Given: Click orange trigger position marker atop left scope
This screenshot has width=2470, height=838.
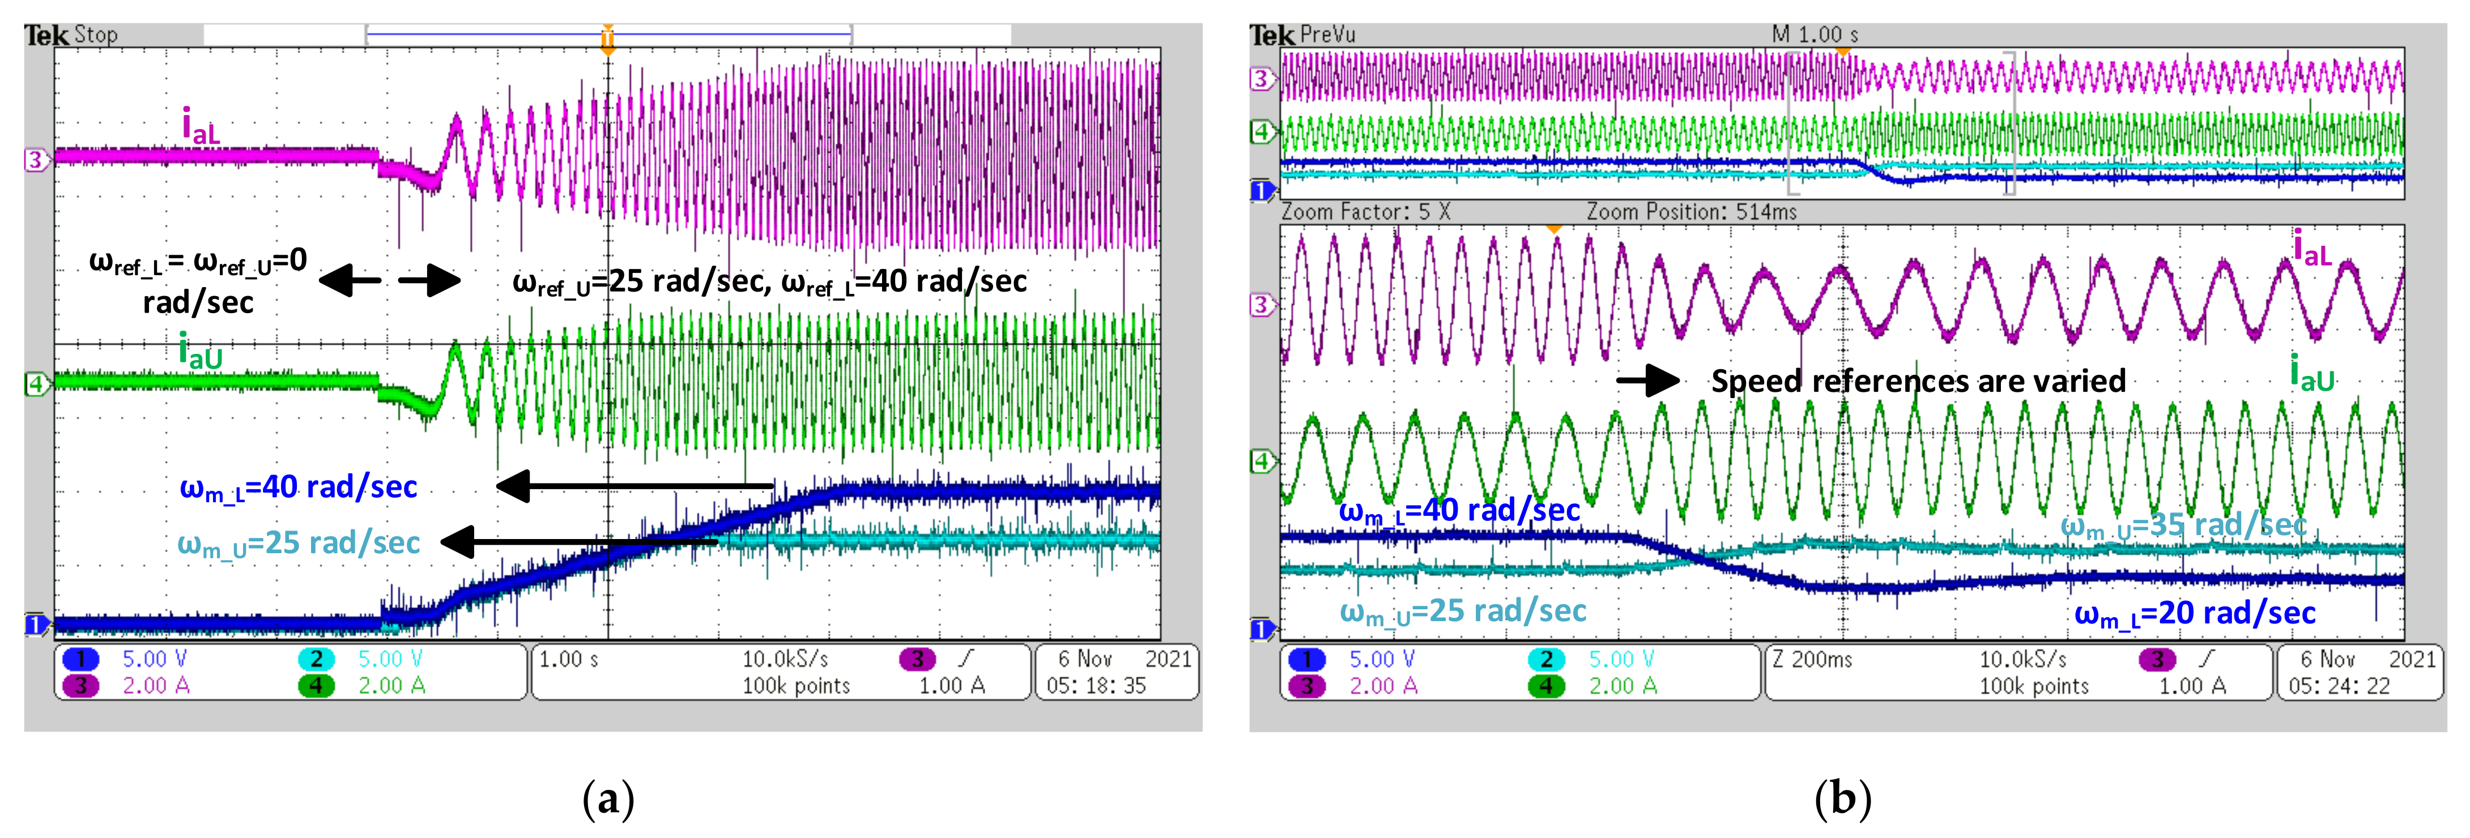Looking at the screenshot, I should tap(607, 37).
